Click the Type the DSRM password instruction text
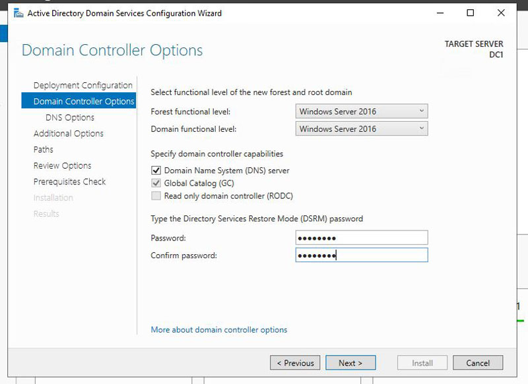The height and width of the screenshot is (384, 528). point(257,219)
